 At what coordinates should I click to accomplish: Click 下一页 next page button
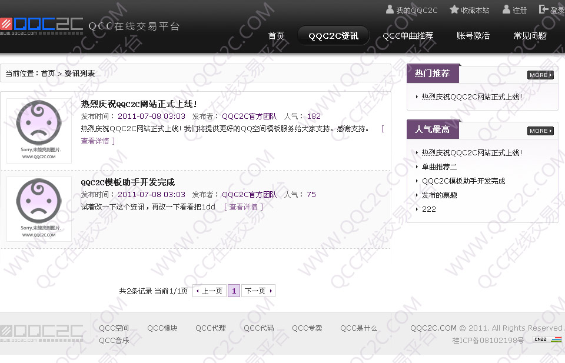[258, 291]
